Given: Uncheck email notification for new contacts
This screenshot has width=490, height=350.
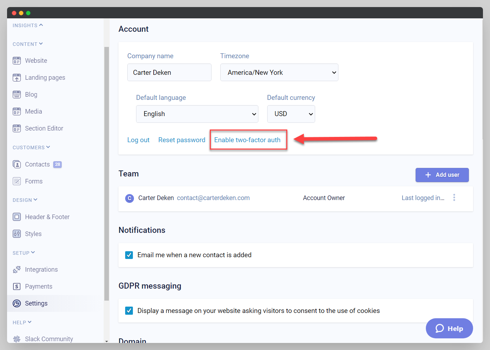Looking at the screenshot, I should pyautogui.click(x=129, y=255).
